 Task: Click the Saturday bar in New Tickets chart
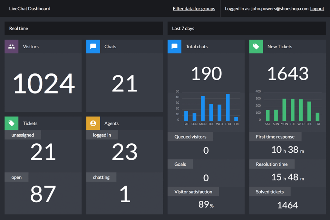point(267,115)
